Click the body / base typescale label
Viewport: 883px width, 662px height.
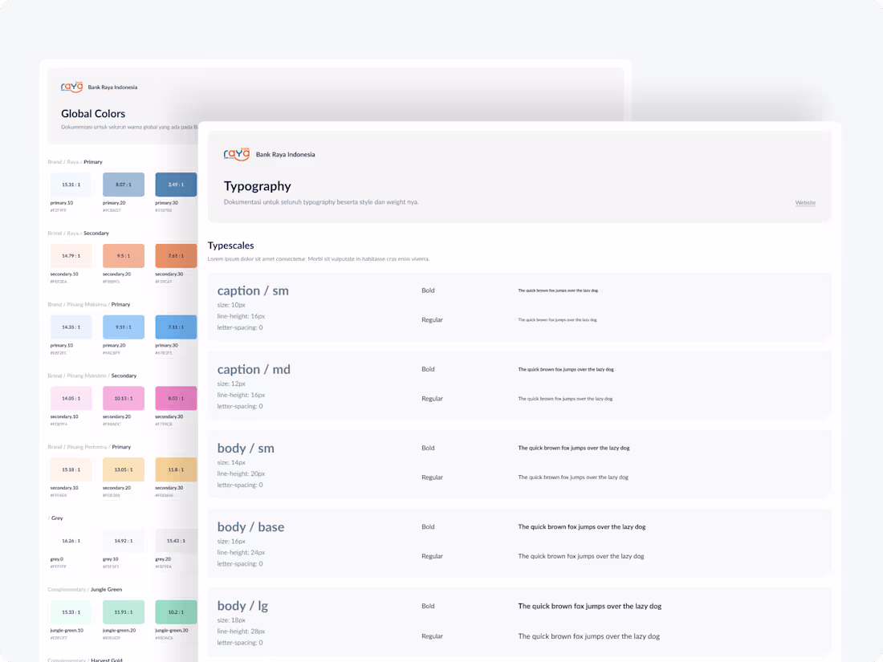tap(251, 526)
